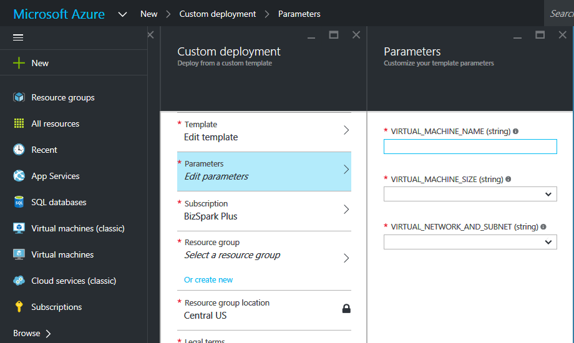Expand the Browse menu chevron
This screenshot has height=343, width=574.
pos(49,334)
